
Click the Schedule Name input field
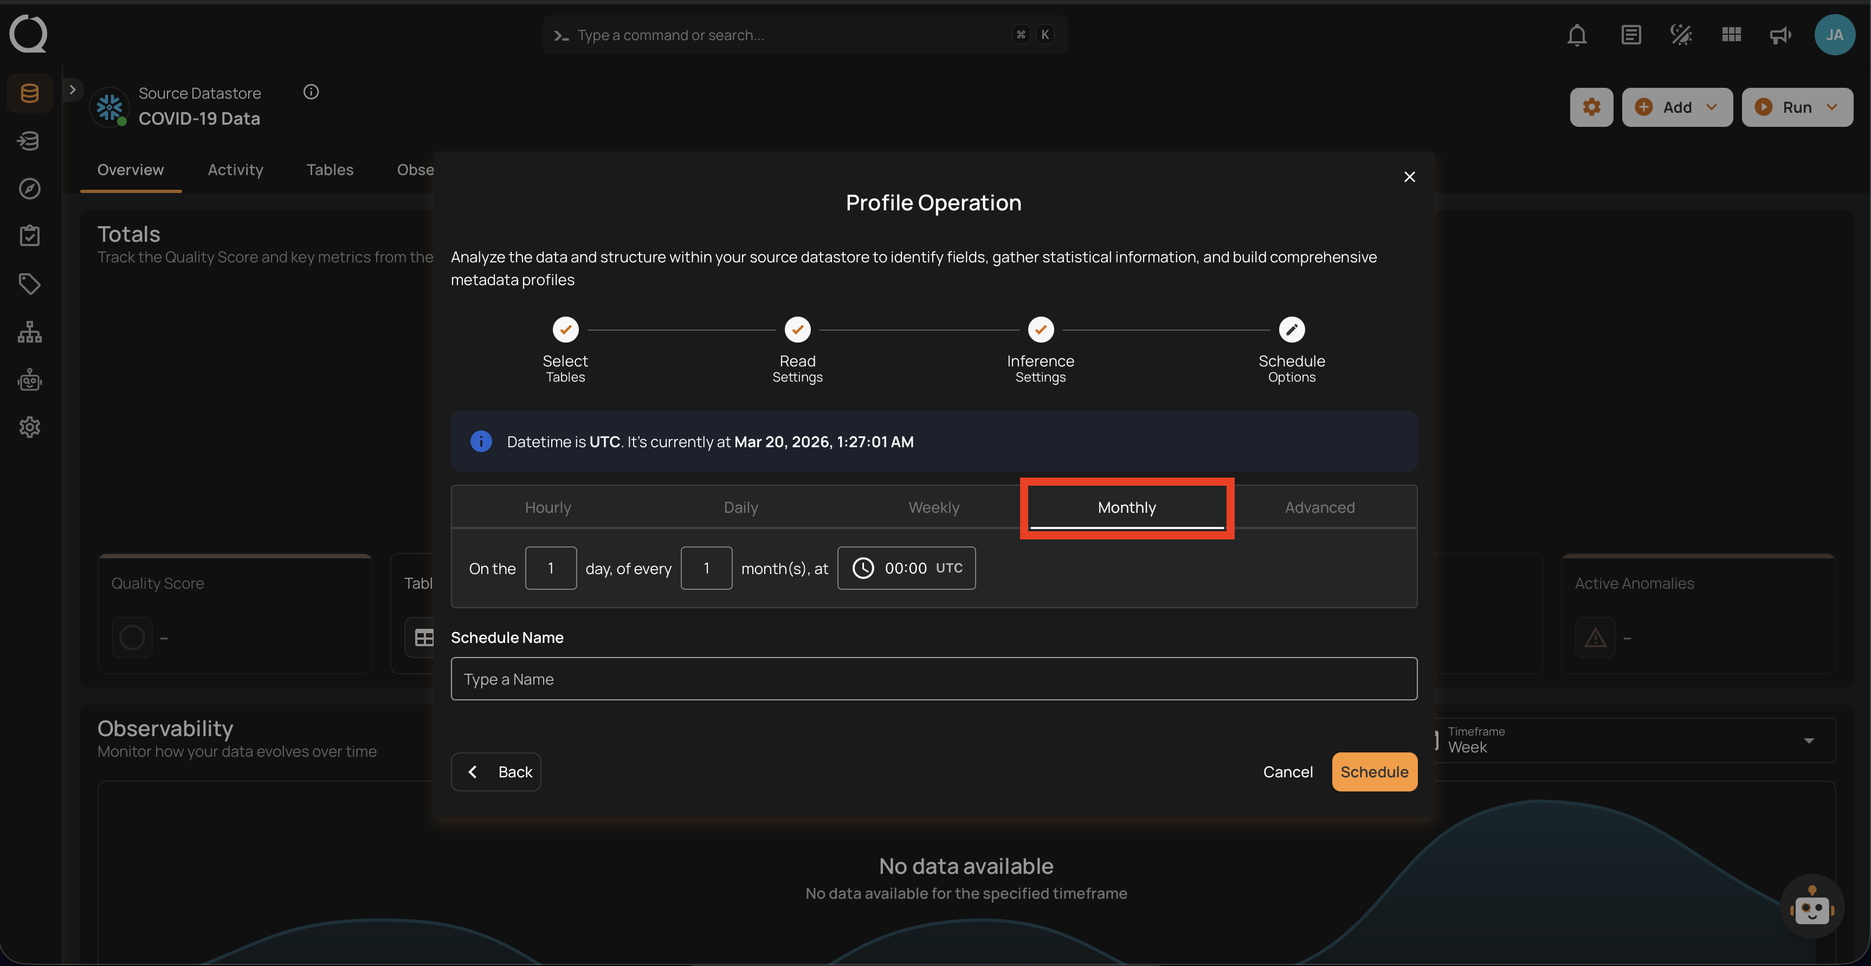(x=933, y=679)
